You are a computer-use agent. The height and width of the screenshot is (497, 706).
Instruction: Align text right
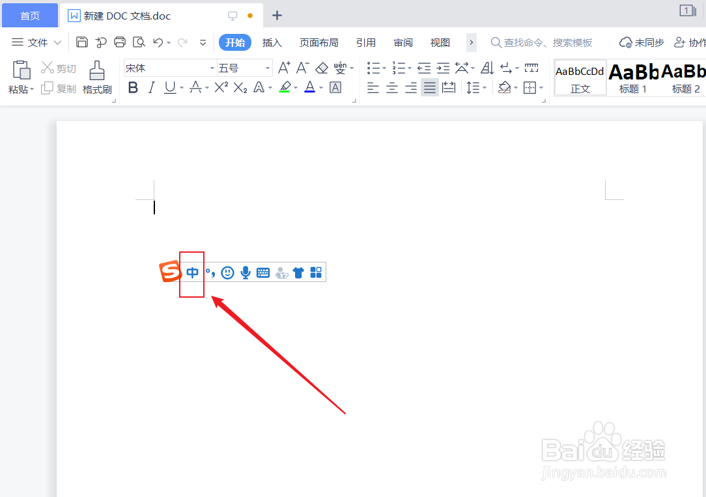pos(410,87)
